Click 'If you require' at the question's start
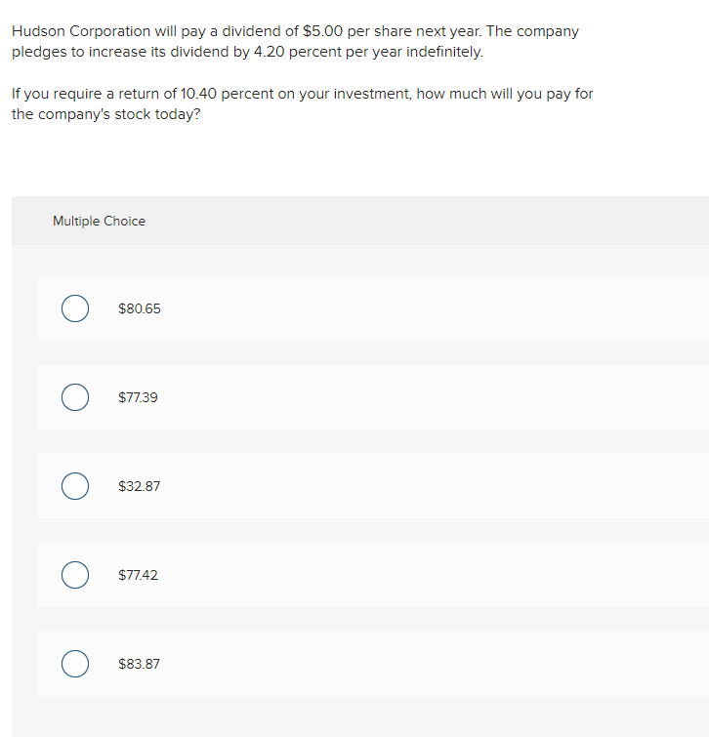 [x=55, y=95]
